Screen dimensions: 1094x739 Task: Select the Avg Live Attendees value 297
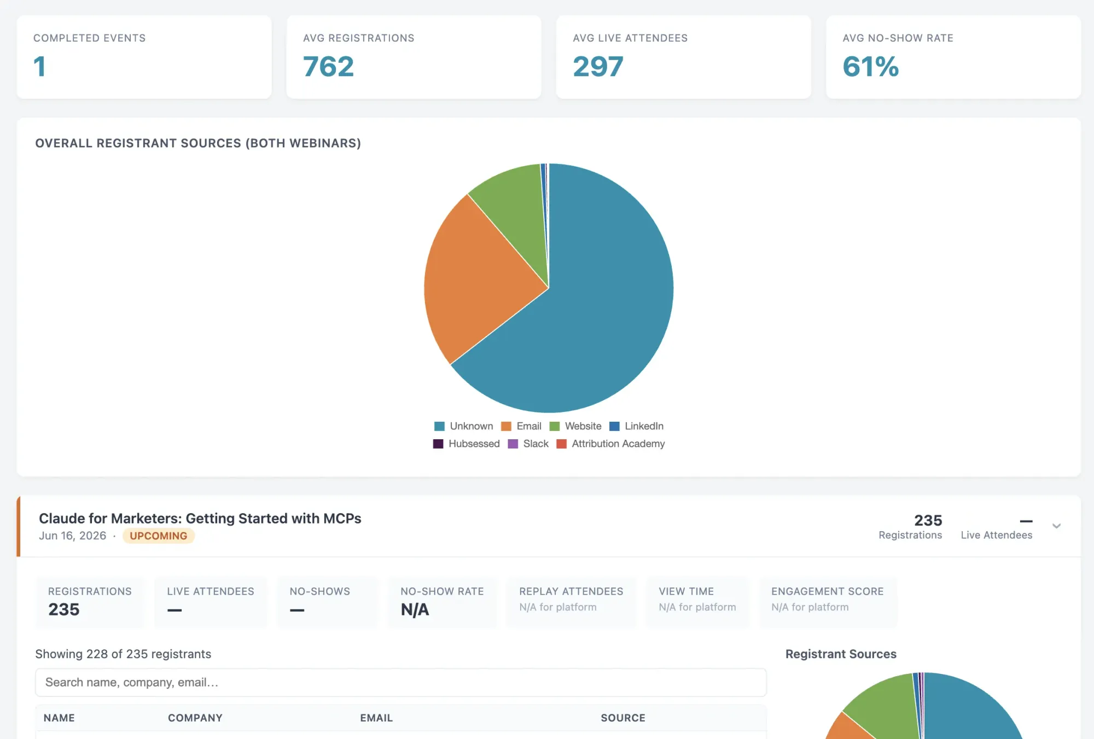point(598,67)
